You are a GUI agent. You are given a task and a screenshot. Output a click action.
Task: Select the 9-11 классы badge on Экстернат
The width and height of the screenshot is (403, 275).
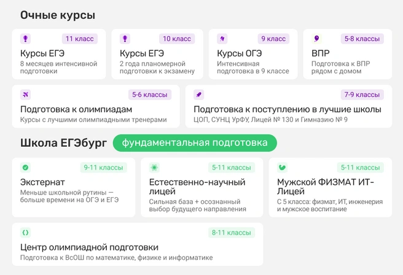104,168
